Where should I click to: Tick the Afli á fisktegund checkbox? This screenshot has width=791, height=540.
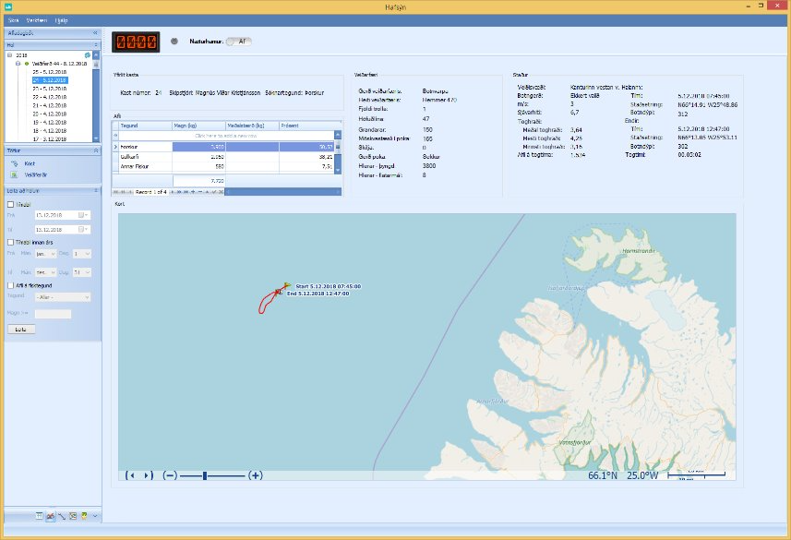[10, 285]
